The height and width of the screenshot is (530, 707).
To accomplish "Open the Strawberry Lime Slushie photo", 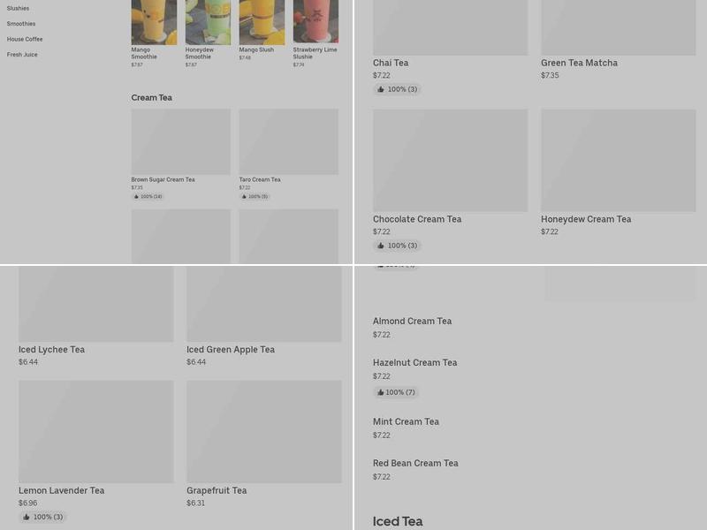I will tap(315, 21).
